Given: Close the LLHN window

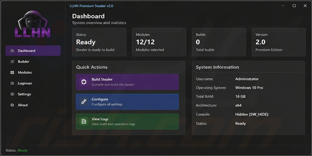Looking at the screenshot, I should click(x=305, y=6).
